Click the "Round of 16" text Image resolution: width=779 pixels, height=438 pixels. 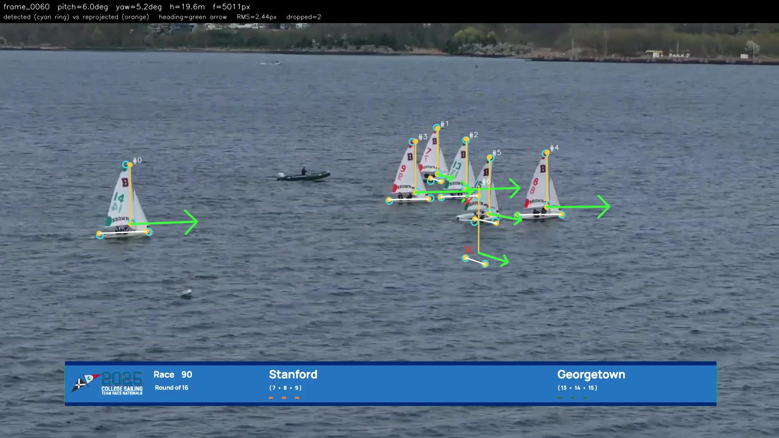click(x=171, y=388)
